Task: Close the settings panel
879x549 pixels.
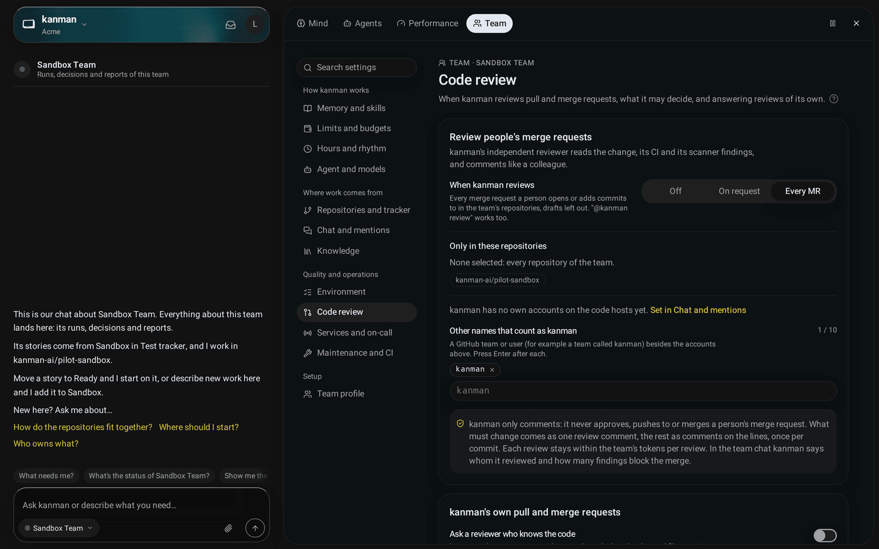Action: point(856,23)
